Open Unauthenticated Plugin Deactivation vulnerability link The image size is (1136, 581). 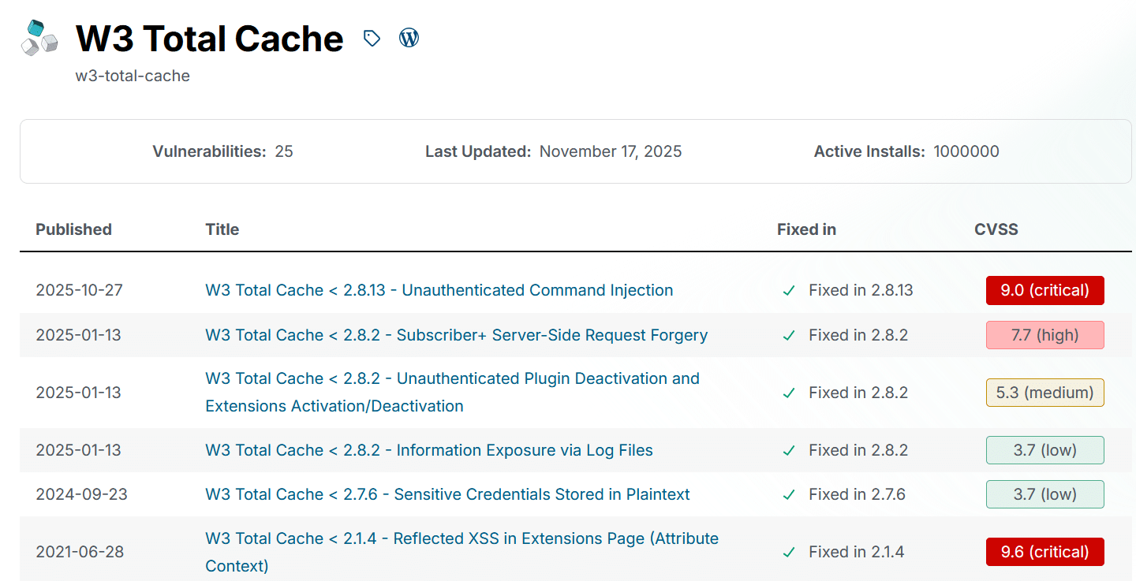(x=452, y=378)
